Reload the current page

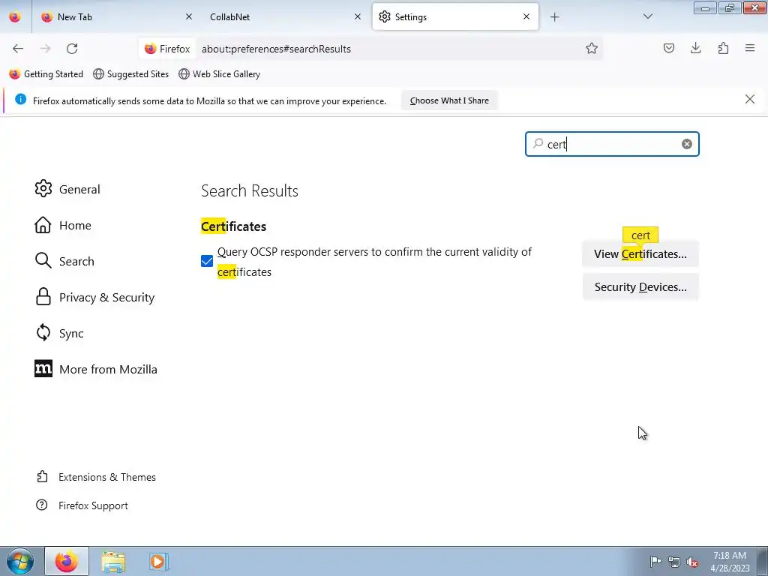coord(72,49)
